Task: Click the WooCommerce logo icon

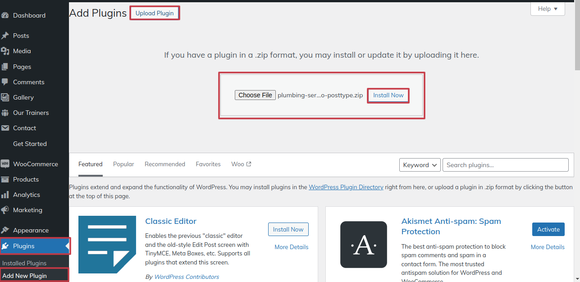Action: [5, 164]
